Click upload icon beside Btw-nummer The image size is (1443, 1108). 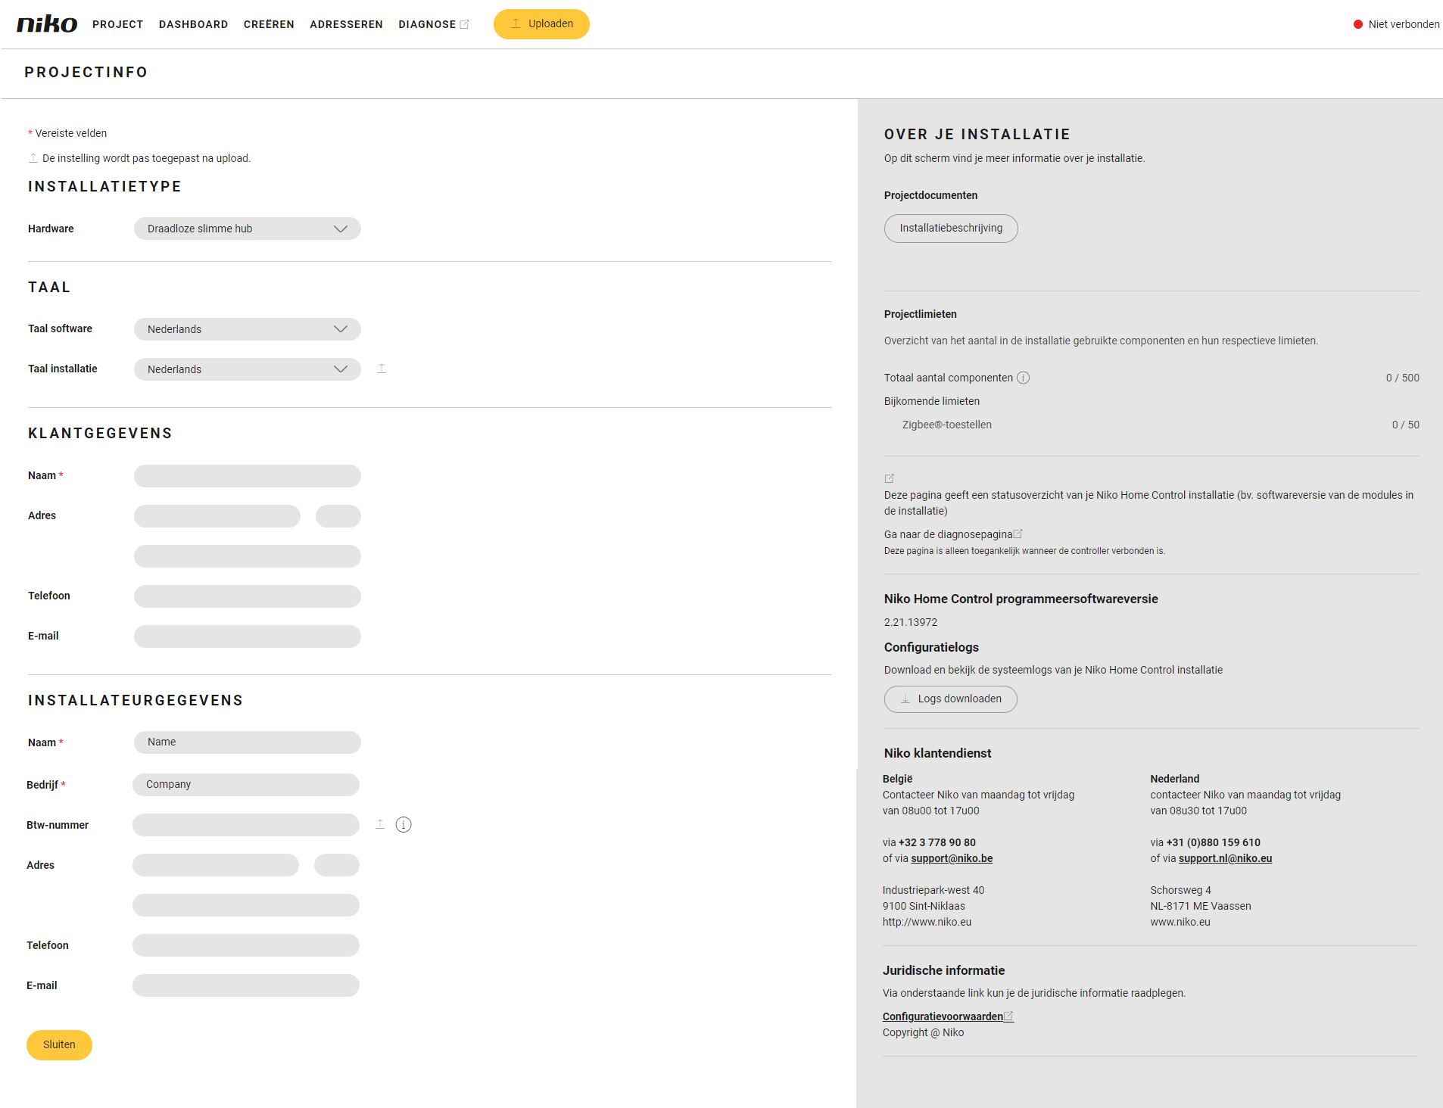click(x=380, y=824)
